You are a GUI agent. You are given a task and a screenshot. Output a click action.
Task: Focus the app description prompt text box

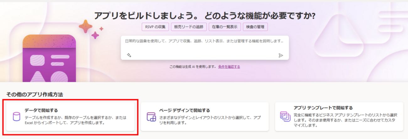[205, 48]
